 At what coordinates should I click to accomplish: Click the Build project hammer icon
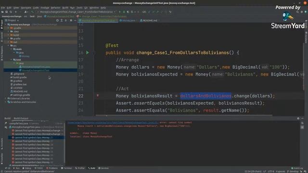click(32, 12)
